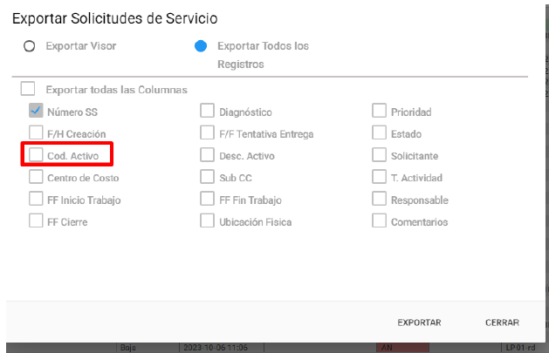Select the Exportar Visor radio button
The width and height of the screenshot is (549, 353).
click(x=29, y=46)
